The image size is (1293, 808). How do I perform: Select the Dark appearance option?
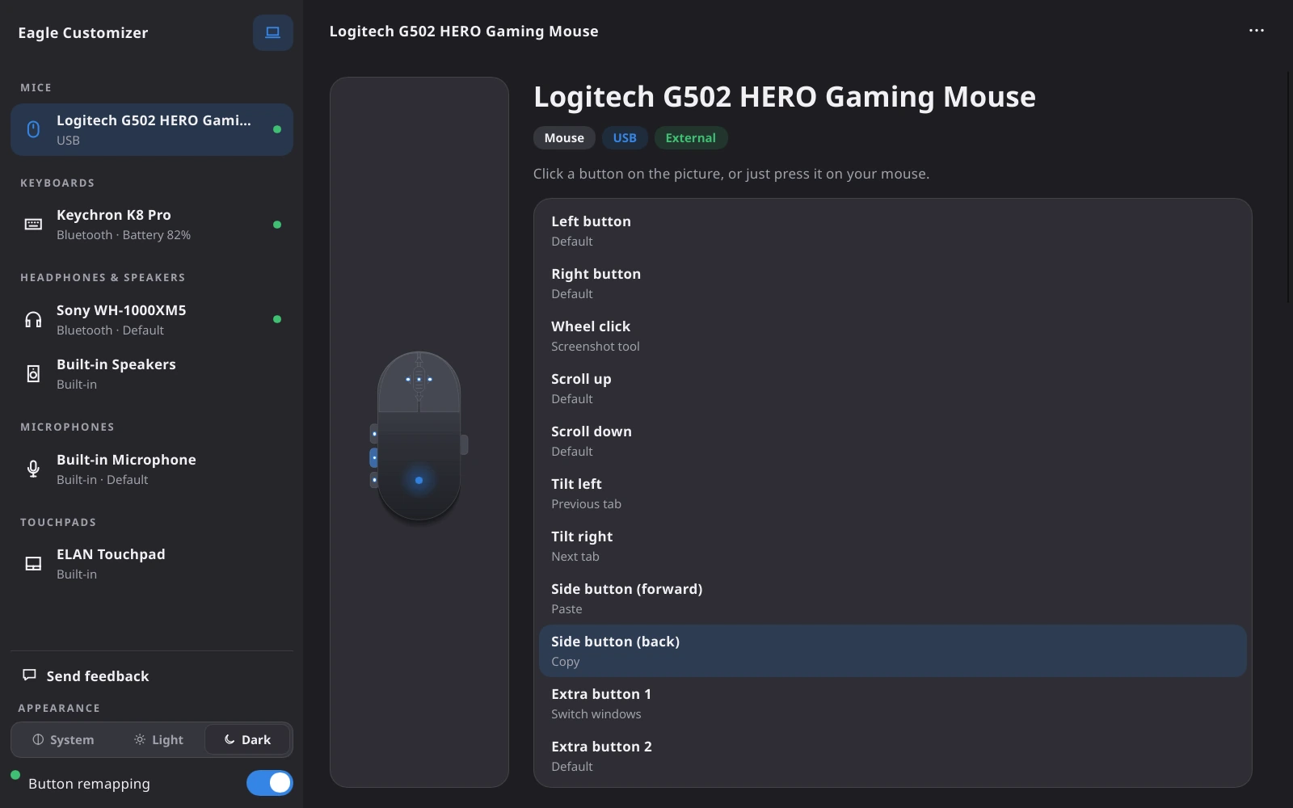click(x=247, y=739)
